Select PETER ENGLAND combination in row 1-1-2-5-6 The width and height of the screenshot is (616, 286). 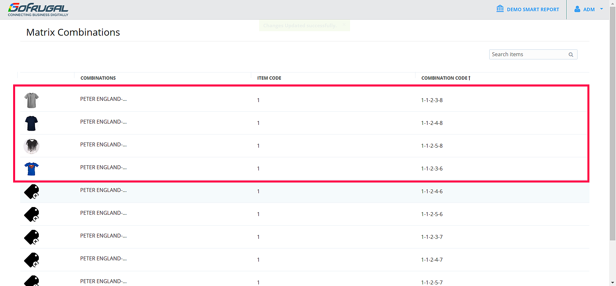pyautogui.click(x=103, y=213)
